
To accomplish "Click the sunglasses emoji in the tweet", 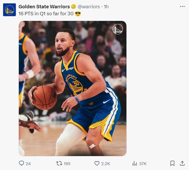I will 78,13.
